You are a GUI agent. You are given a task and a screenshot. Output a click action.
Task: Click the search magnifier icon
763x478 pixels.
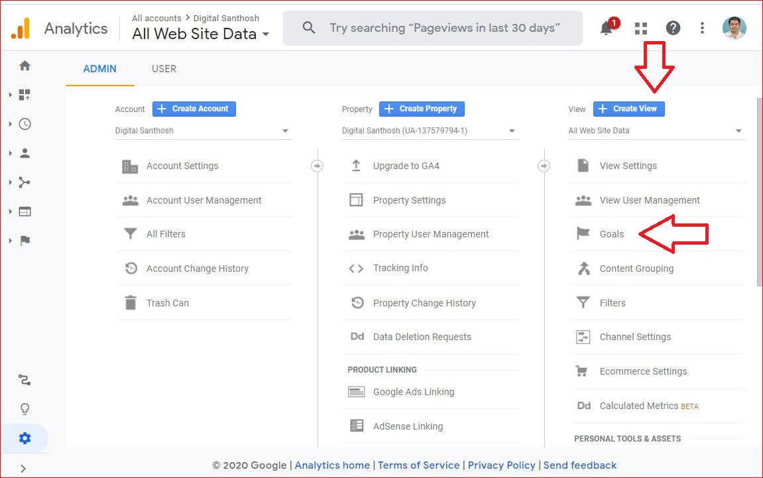(x=309, y=28)
